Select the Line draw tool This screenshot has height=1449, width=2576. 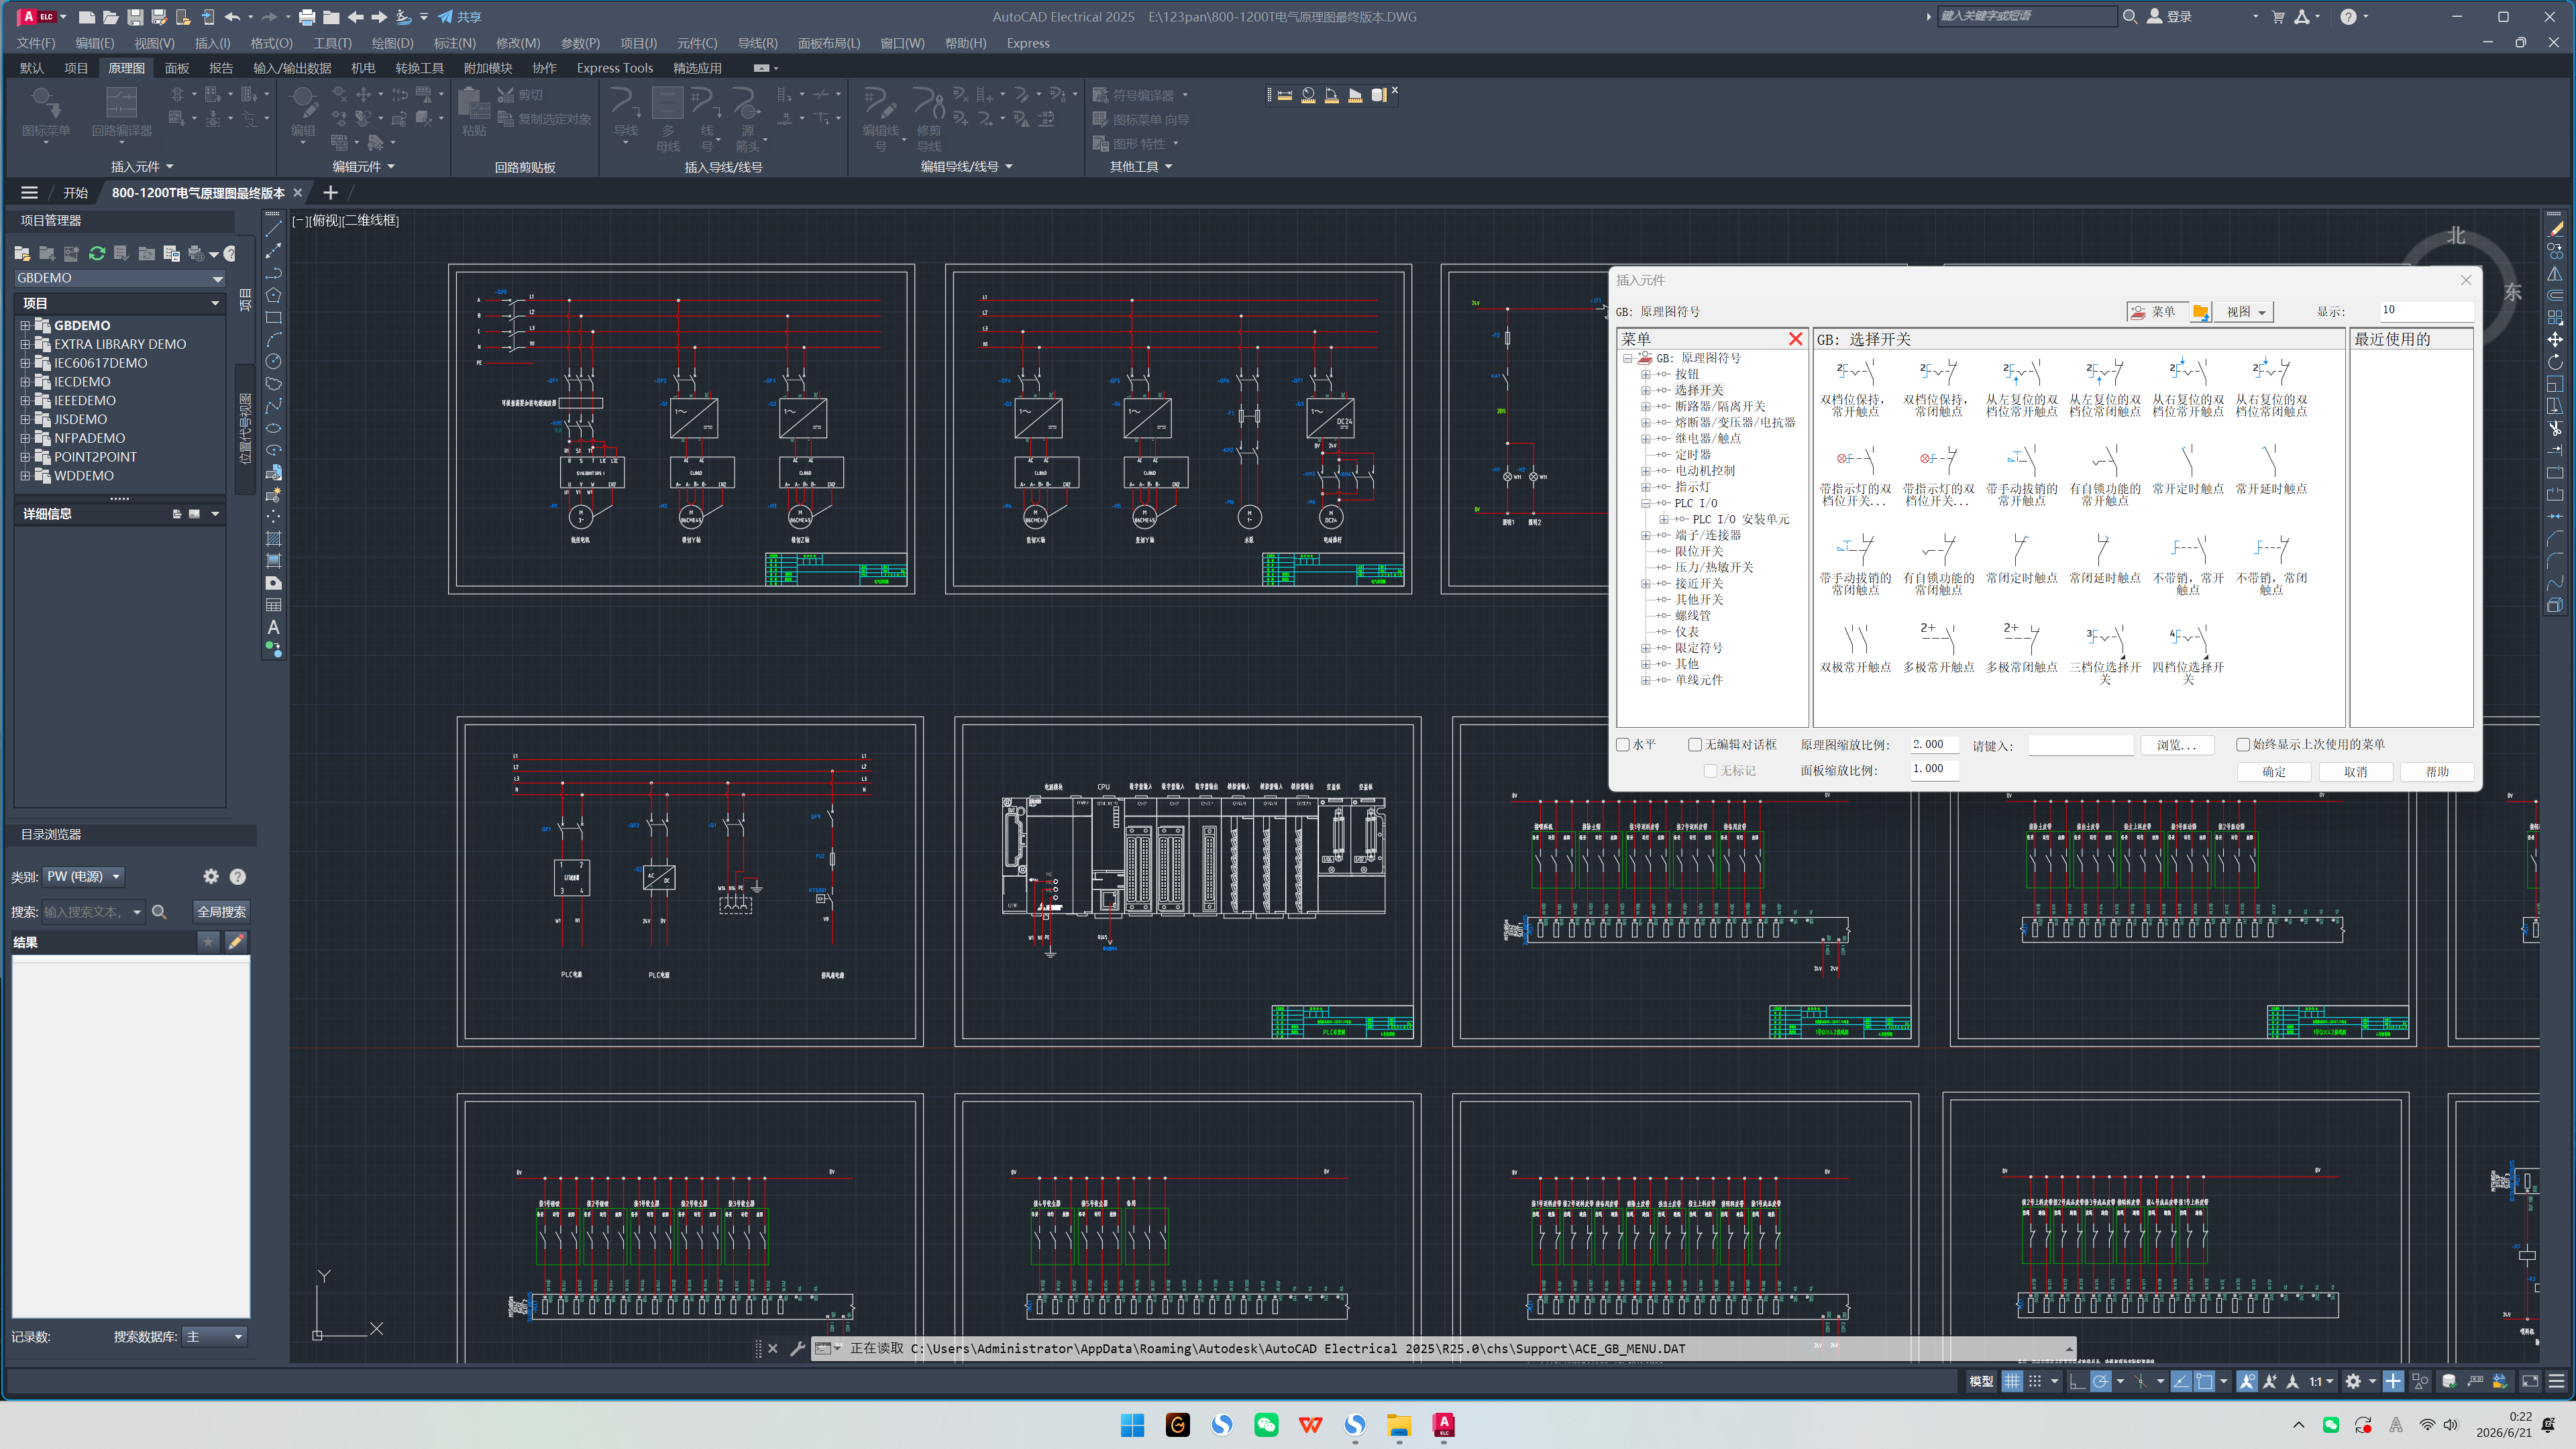273,229
